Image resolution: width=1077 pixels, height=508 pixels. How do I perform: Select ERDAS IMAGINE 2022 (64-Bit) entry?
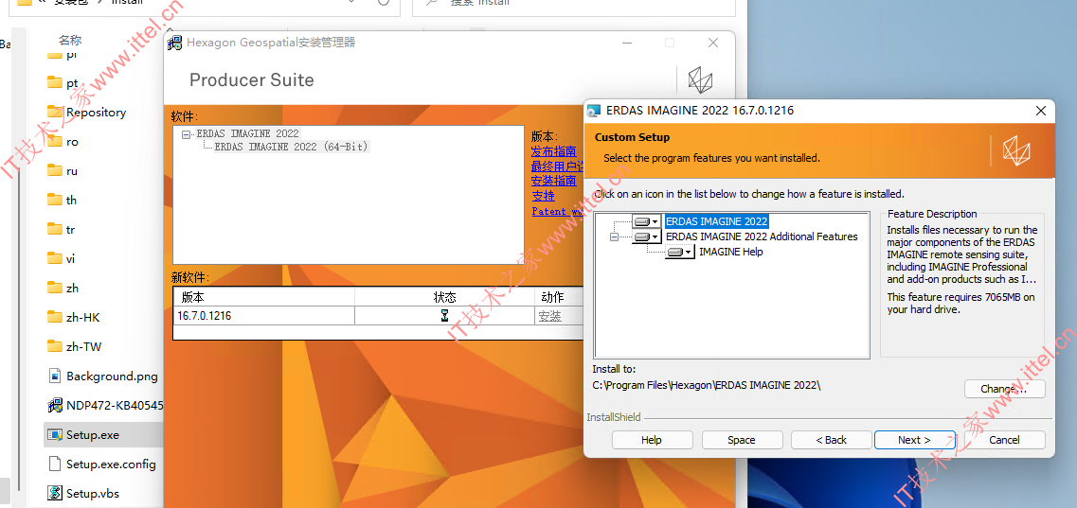(x=291, y=147)
